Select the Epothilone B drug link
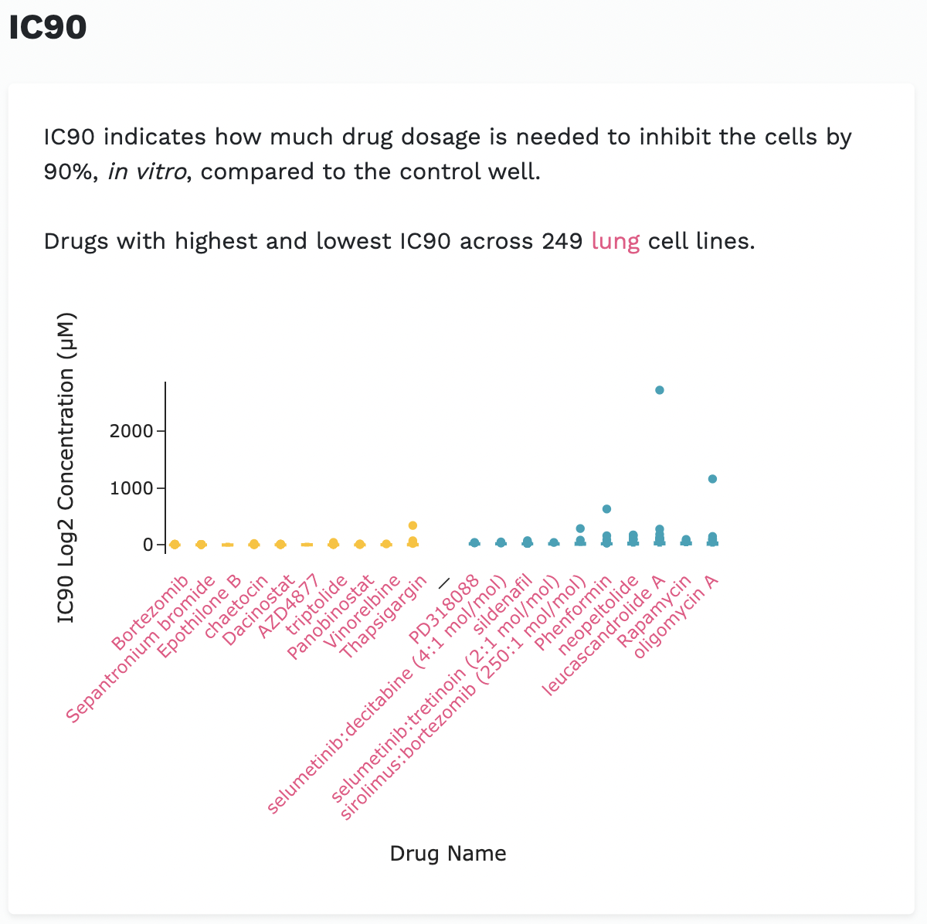This screenshot has height=924, width=927. (x=201, y=616)
